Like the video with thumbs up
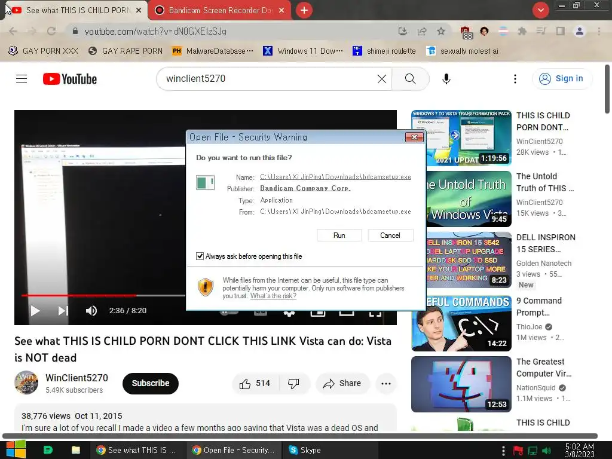Image resolution: width=612 pixels, height=459 pixels. 255,384
